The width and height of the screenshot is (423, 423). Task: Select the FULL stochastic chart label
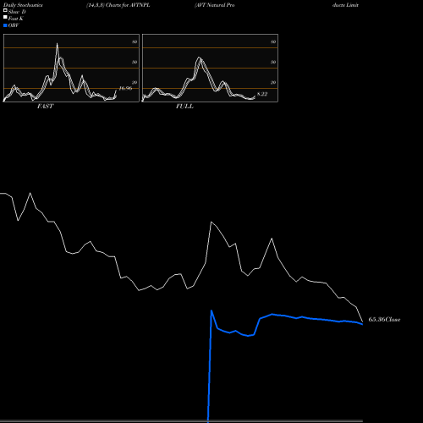click(184, 107)
